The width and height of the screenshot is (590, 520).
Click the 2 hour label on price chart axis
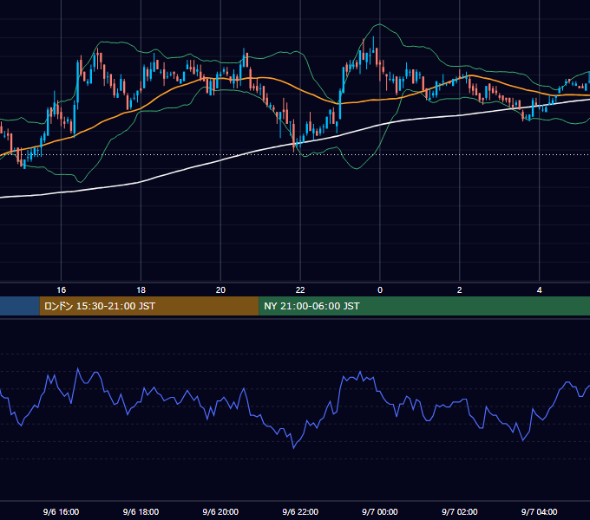(x=460, y=290)
